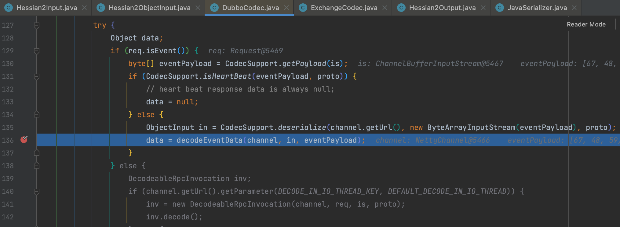Image resolution: width=620 pixels, height=227 pixels.
Task: Toggle Reader Mode
Action: [x=586, y=24]
